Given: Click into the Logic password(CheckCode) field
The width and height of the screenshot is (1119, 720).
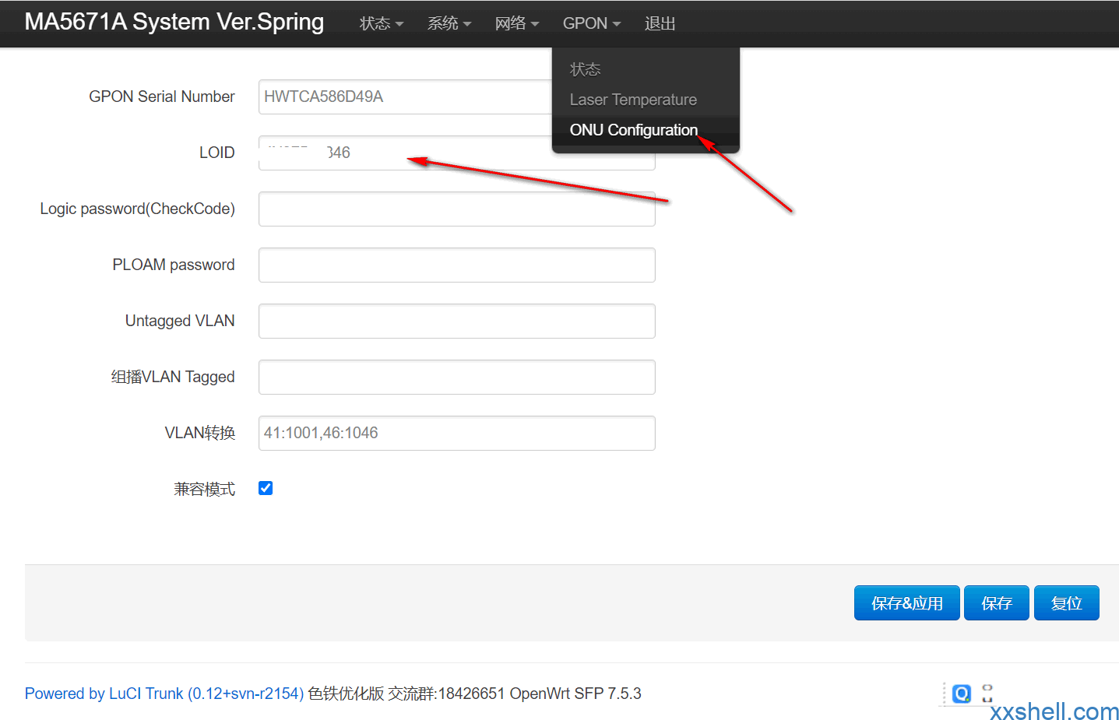Looking at the screenshot, I should pyautogui.click(x=456, y=209).
